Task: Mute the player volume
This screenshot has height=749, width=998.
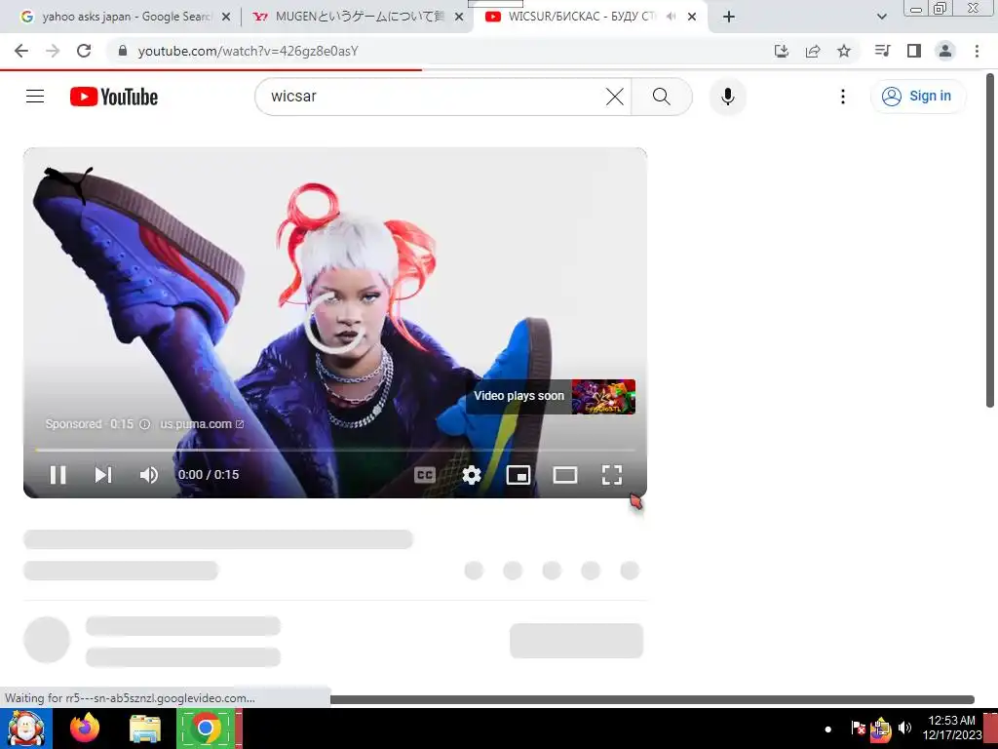Action: 148,475
